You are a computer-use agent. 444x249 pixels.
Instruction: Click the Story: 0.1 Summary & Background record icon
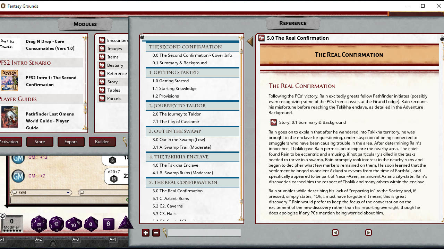[x=274, y=122]
